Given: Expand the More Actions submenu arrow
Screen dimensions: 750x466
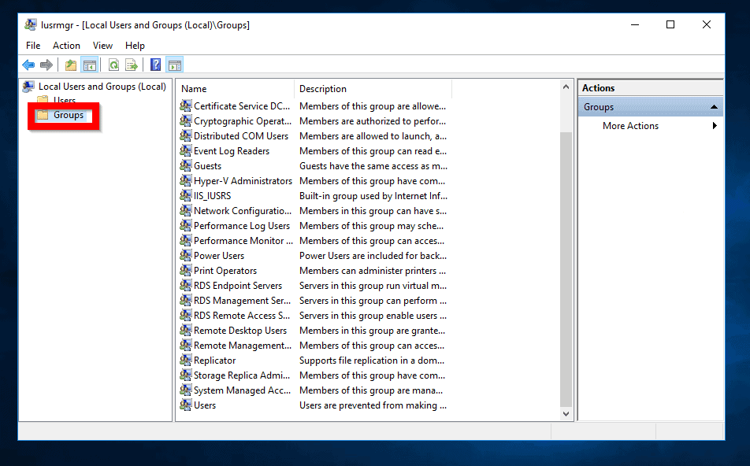Looking at the screenshot, I should [715, 126].
